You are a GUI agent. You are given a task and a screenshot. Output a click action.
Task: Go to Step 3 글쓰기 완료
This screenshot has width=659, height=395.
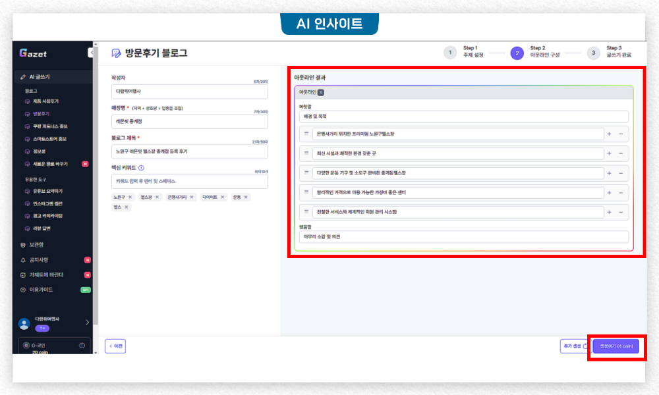[610, 52]
